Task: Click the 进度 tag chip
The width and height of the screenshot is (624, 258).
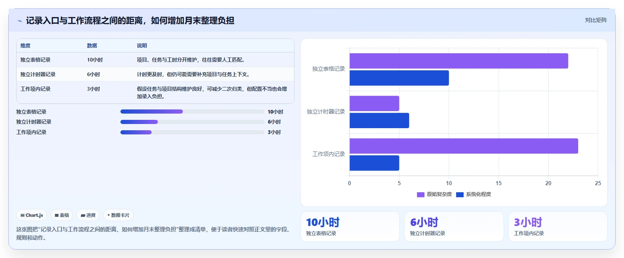Action: click(x=88, y=215)
